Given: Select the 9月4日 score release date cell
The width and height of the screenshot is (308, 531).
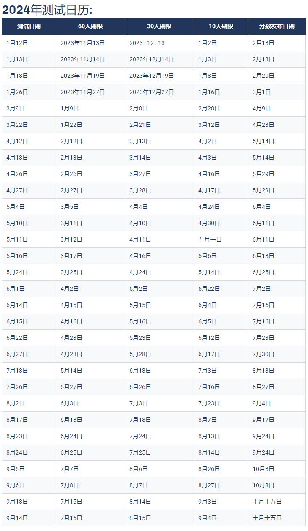Looking at the screenshot, I should tap(277, 403).
